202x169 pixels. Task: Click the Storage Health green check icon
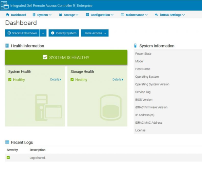[x=72, y=80]
